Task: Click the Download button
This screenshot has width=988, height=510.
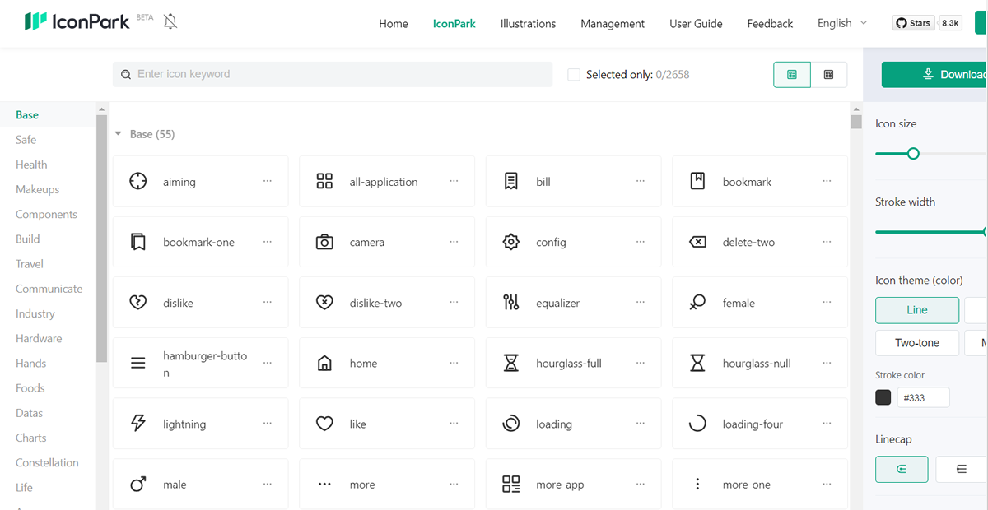Action: (934, 74)
